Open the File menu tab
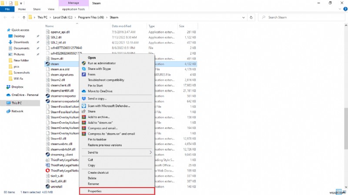348x195 pixels. click(x=7, y=9)
